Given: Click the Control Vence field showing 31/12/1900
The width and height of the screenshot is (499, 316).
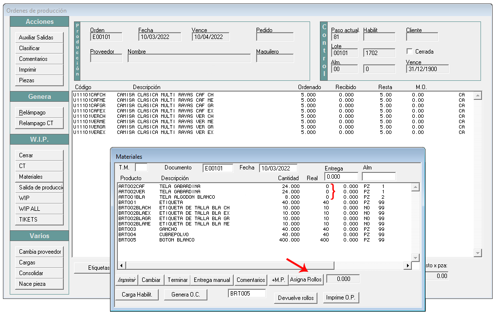Looking at the screenshot, I should pyautogui.click(x=427, y=69).
